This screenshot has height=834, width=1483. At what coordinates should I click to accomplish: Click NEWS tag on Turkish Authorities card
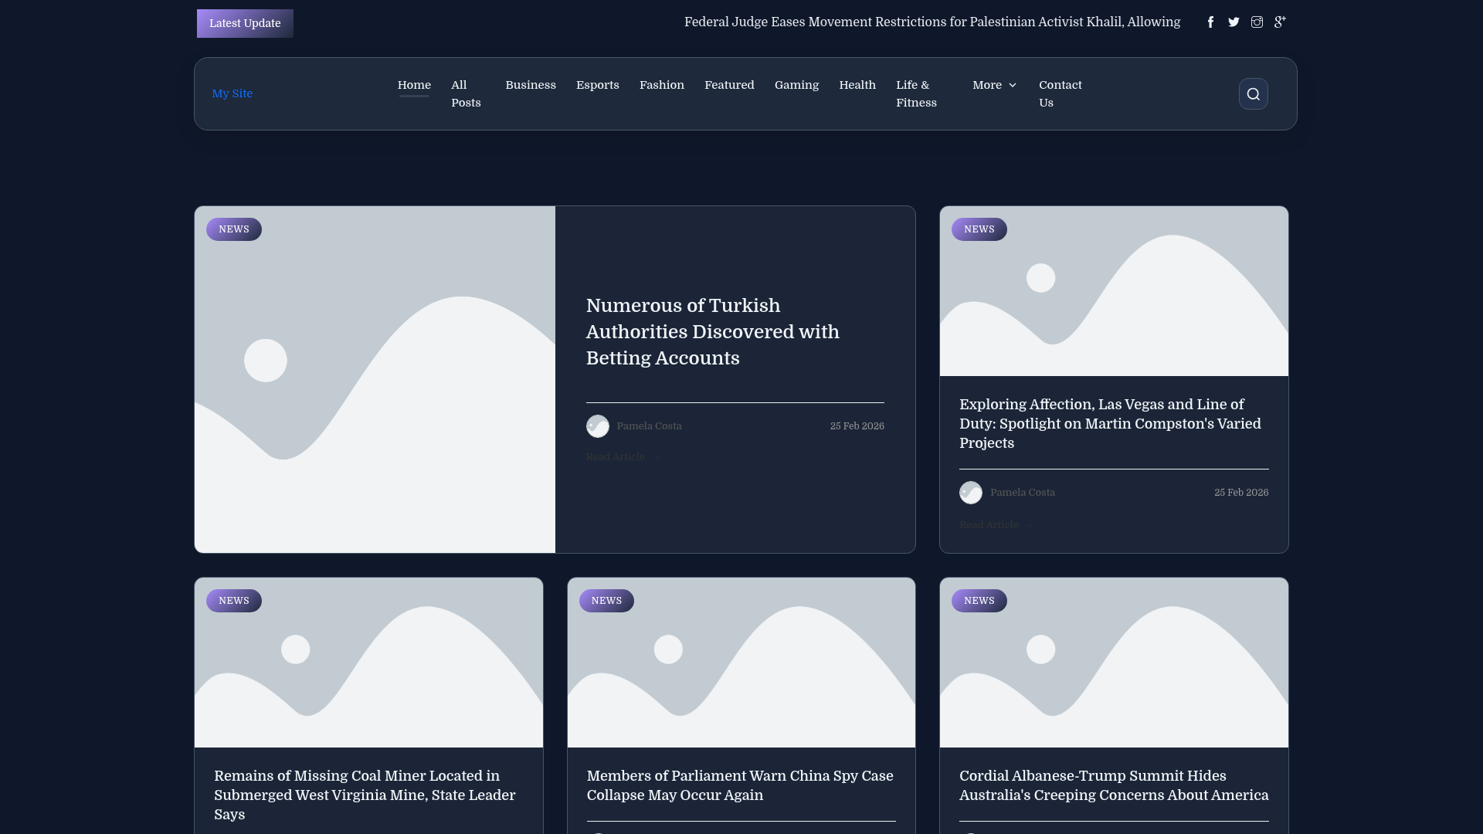pos(234,229)
